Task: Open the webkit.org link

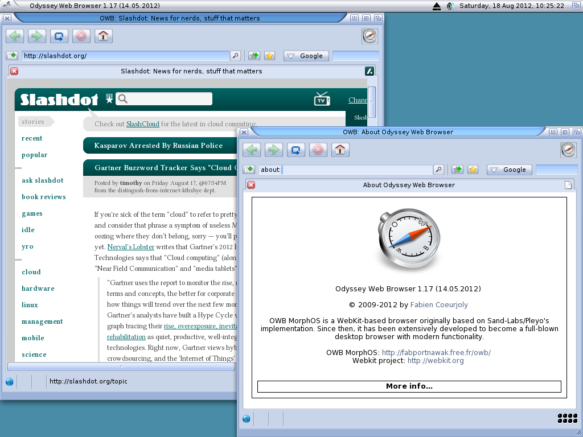Action: pos(436,360)
